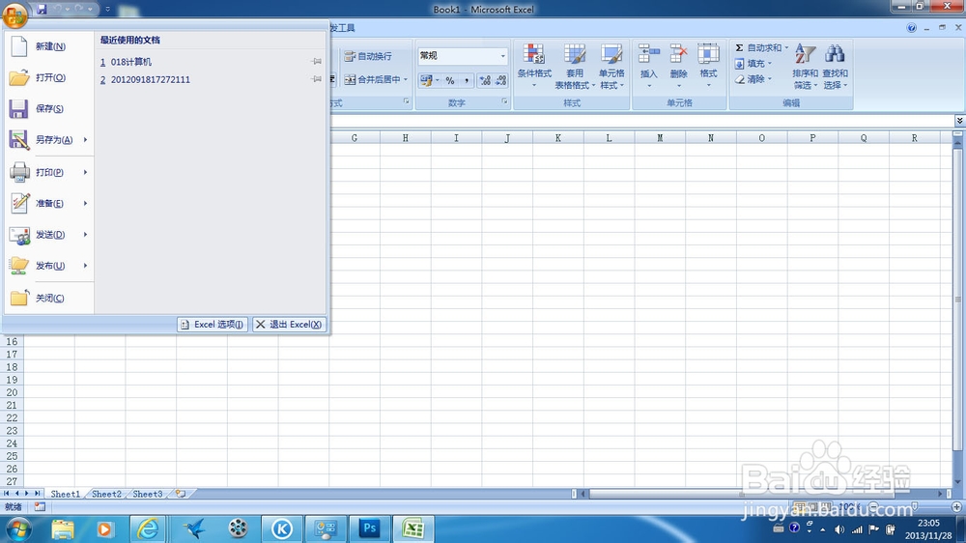Apply percent style format
The width and height of the screenshot is (966, 543).
coord(450,80)
